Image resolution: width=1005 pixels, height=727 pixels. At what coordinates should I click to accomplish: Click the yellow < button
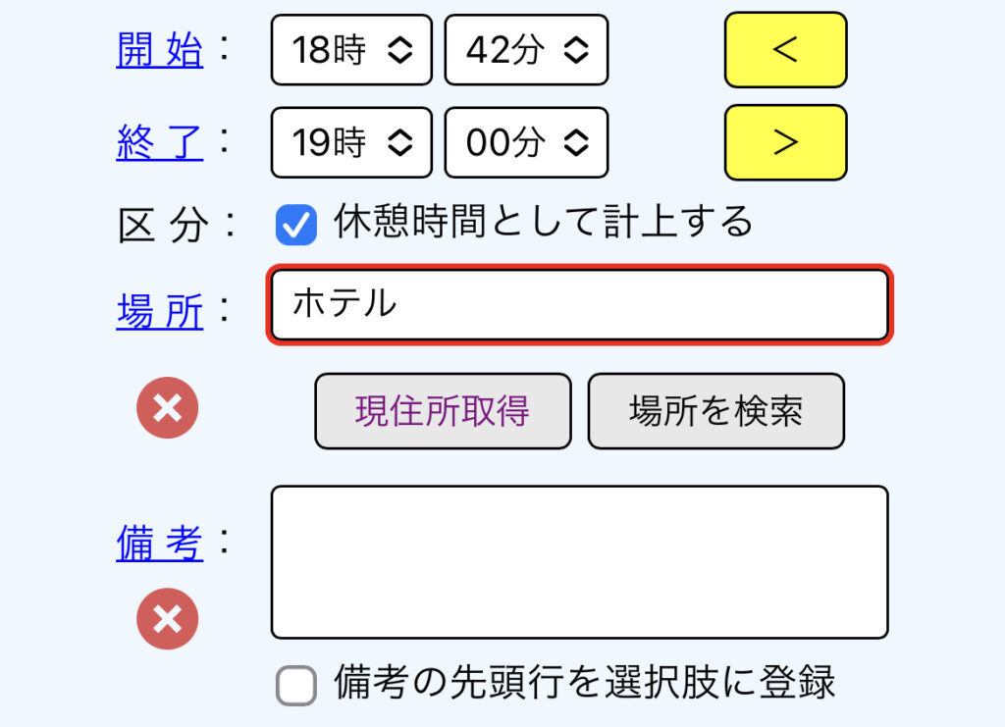pos(785,50)
